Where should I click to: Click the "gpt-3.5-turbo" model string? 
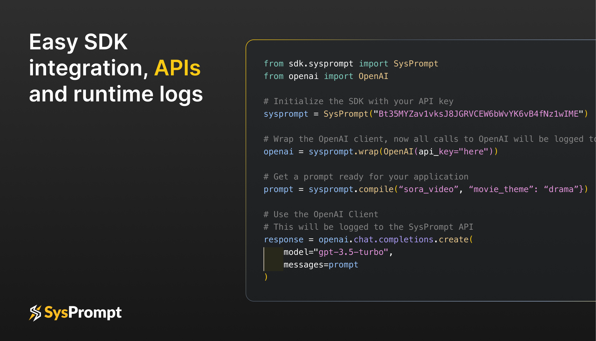351,252
